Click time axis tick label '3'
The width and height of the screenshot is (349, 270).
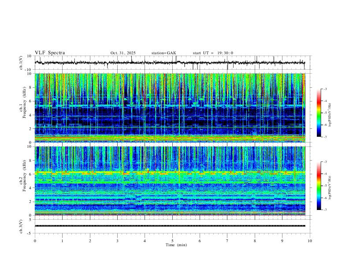coord(117,241)
